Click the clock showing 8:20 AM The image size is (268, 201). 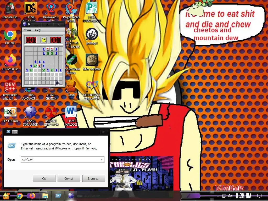tap(244, 196)
